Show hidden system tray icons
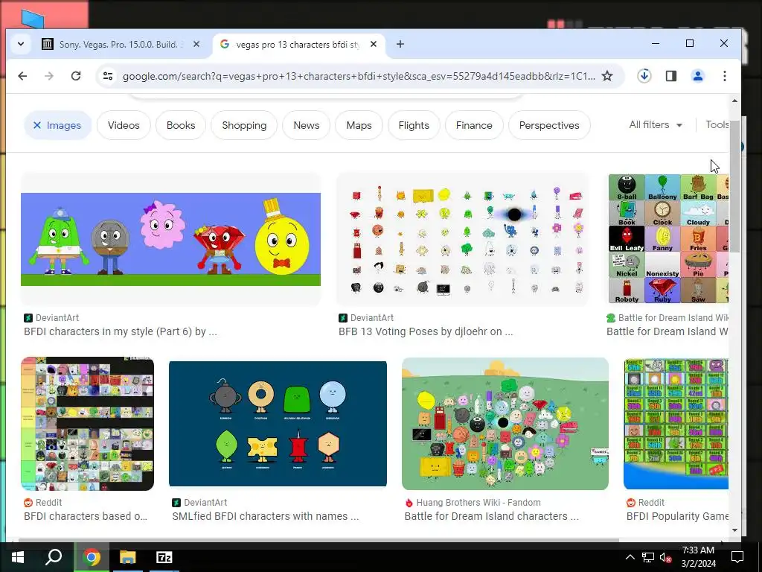This screenshot has height=572, width=762. tap(630, 557)
